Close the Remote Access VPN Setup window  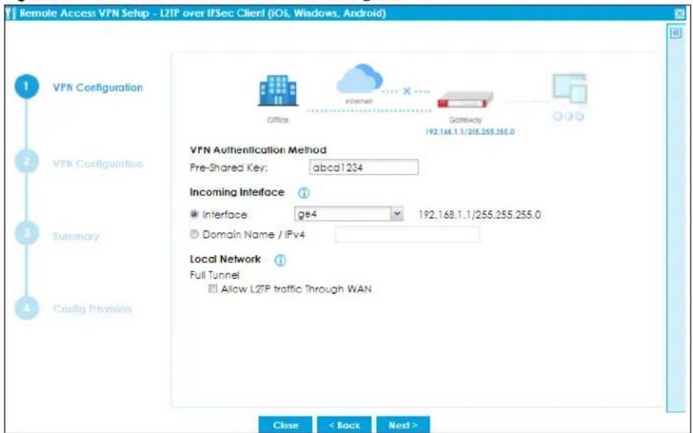(x=680, y=13)
